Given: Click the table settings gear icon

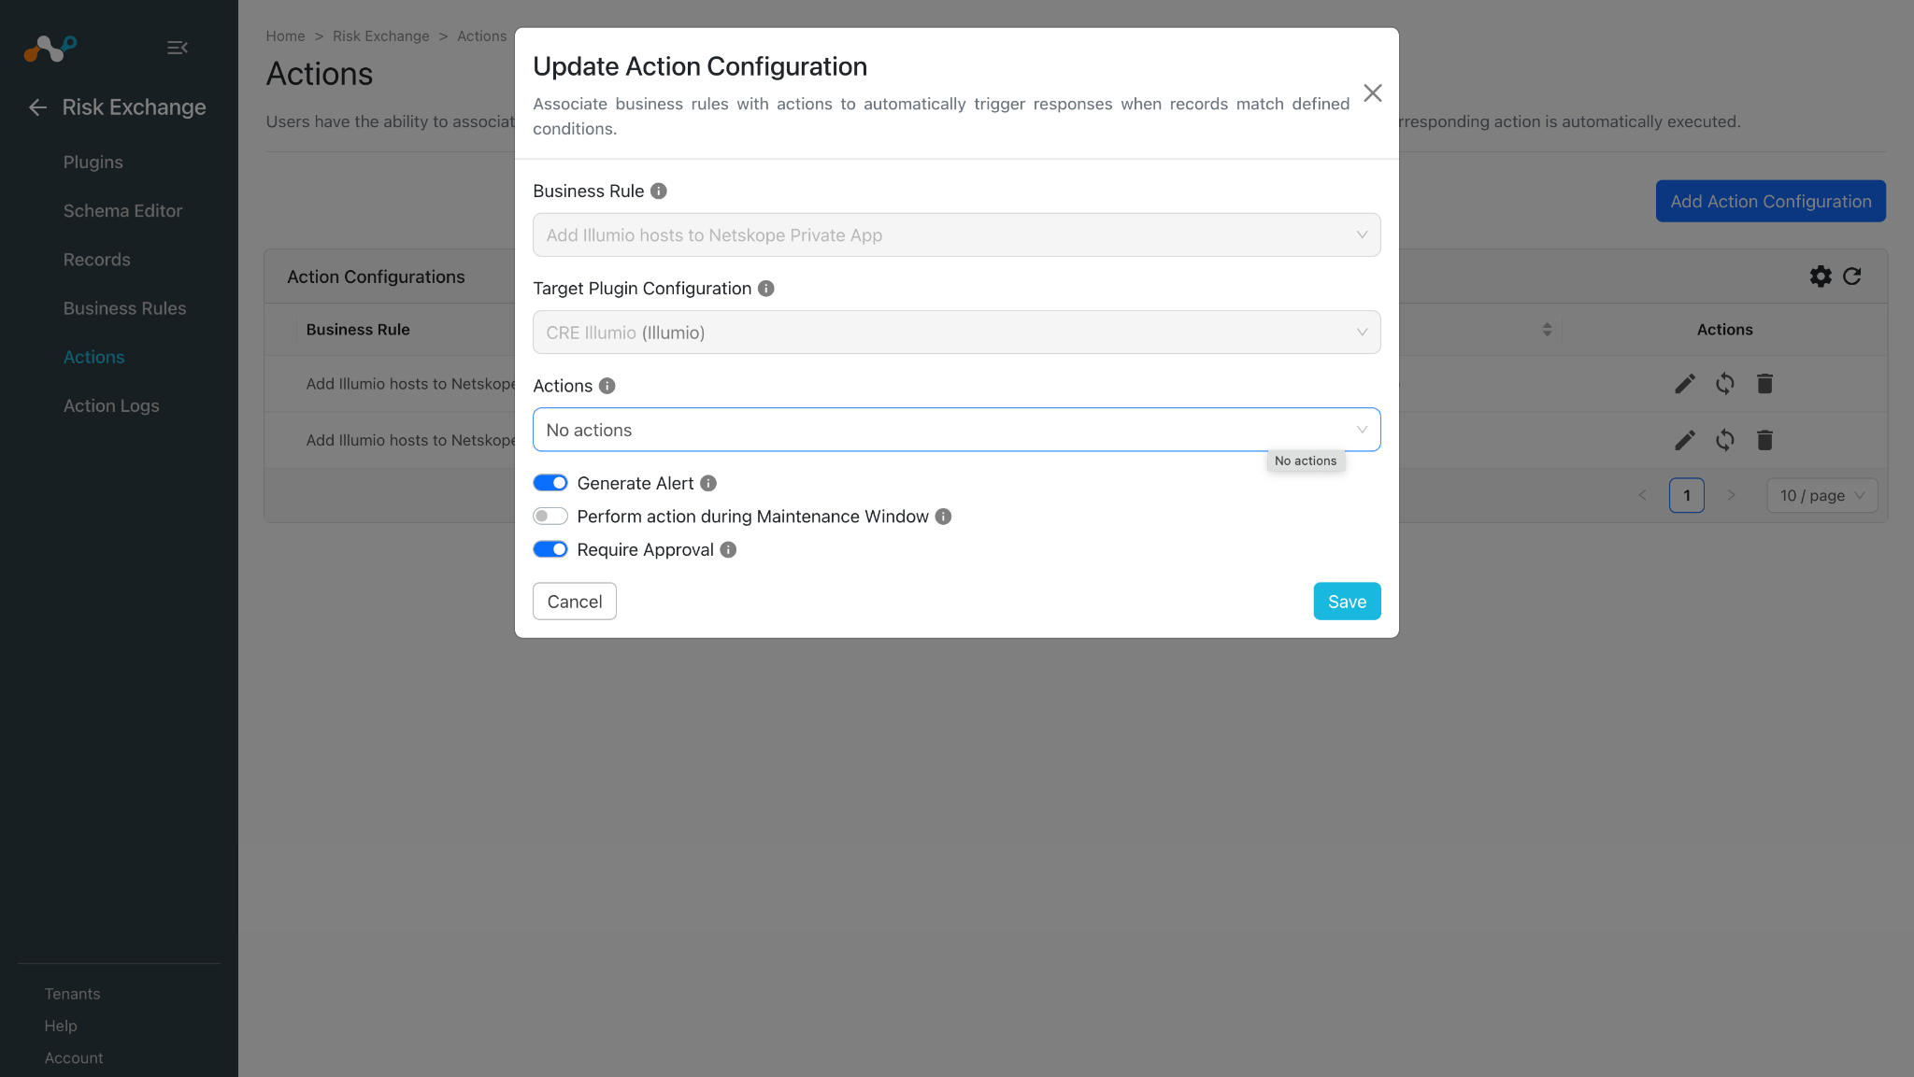Looking at the screenshot, I should click(1821, 276).
